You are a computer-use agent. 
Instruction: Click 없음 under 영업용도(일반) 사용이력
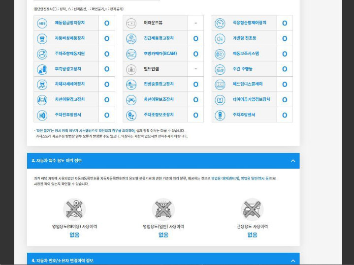[163, 235]
